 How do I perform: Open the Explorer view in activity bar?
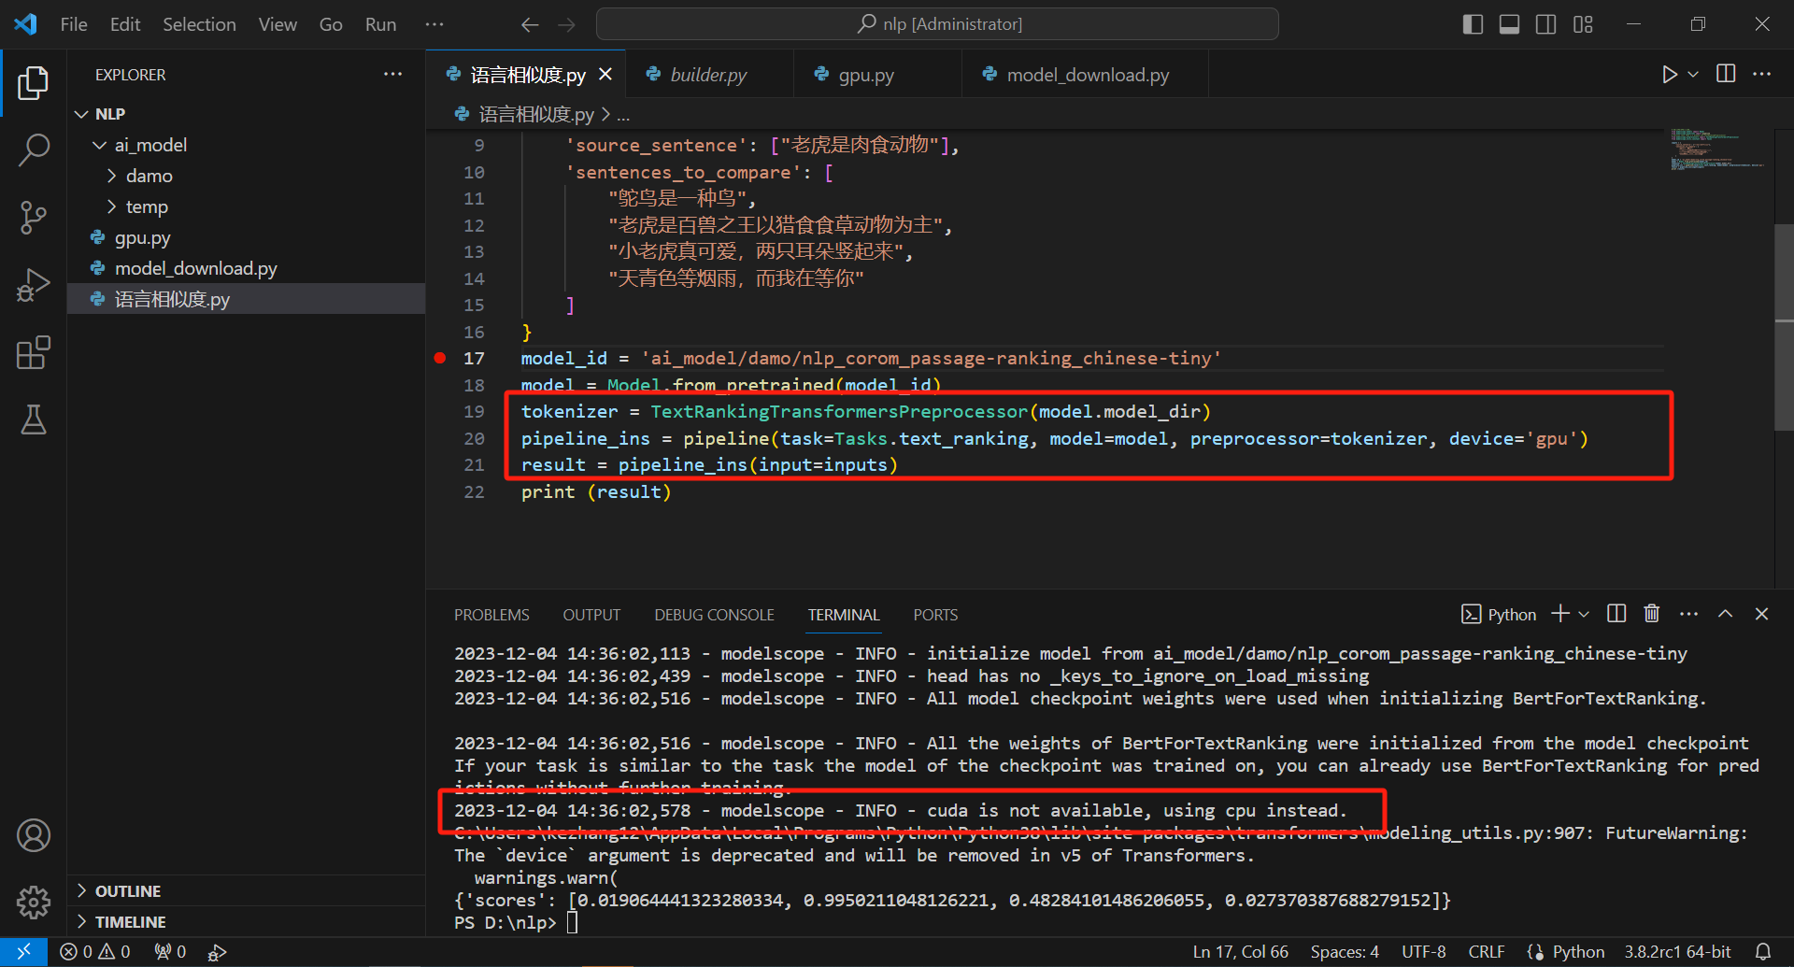tap(34, 83)
